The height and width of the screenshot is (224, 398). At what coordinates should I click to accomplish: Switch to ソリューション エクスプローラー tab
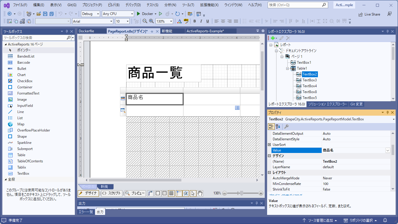328,104
